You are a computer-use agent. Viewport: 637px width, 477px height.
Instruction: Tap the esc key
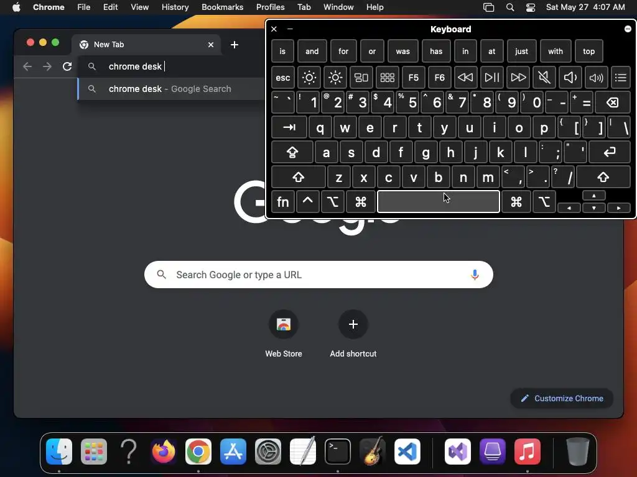(x=283, y=77)
